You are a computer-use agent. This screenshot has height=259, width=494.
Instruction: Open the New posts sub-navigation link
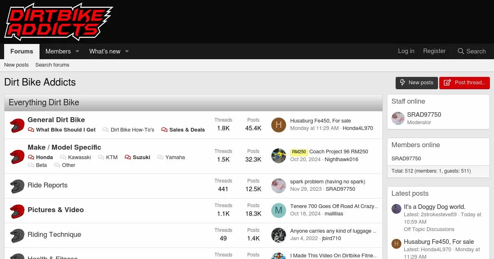(x=16, y=65)
